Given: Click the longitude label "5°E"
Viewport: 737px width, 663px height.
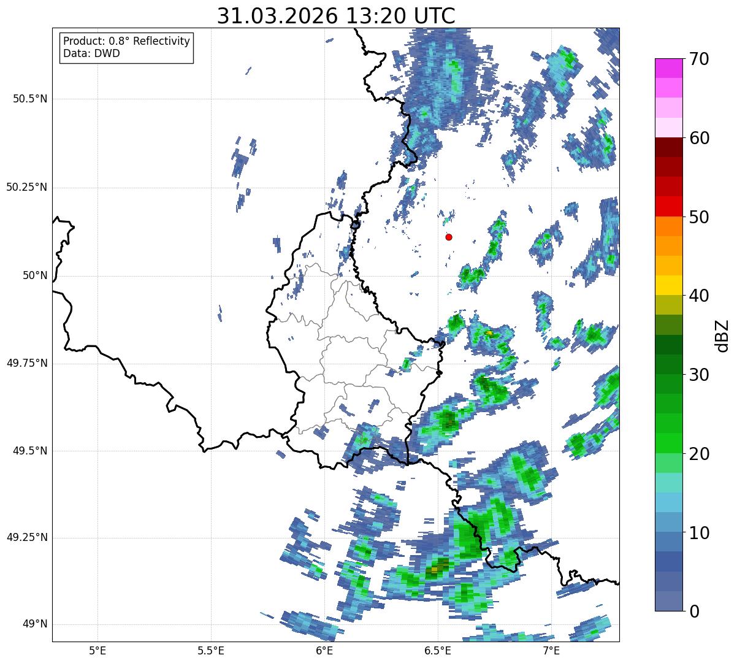Looking at the screenshot, I should click(x=97, y=651).
